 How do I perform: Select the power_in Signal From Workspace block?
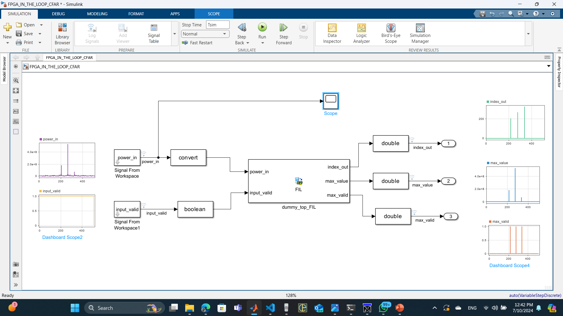coord(127,157)
